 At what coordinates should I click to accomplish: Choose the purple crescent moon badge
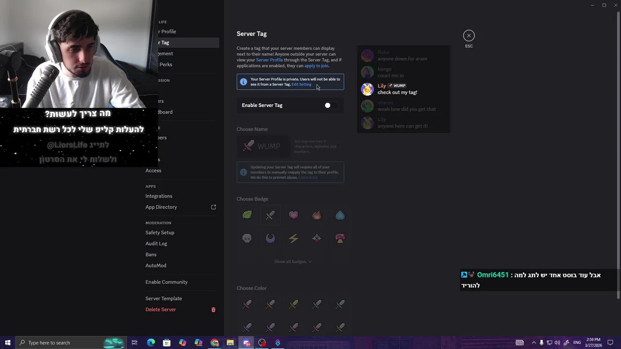click(270, 238)
